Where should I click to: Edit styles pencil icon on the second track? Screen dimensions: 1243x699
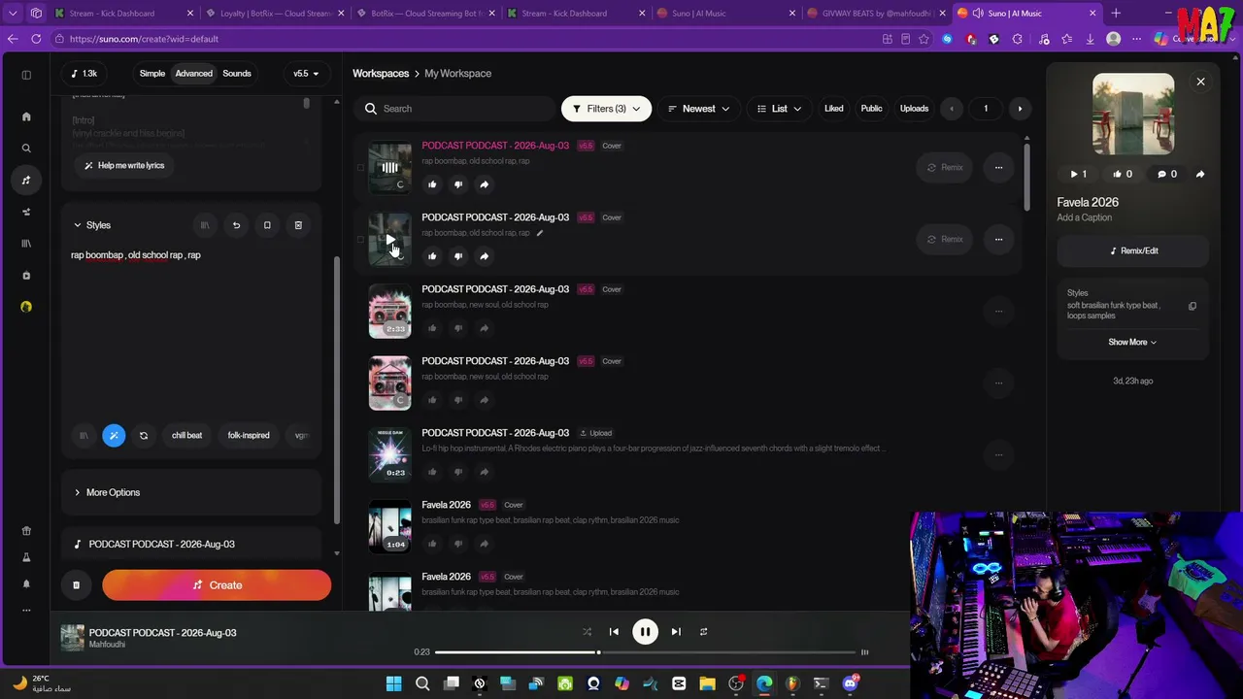click(x=540, y=233)
